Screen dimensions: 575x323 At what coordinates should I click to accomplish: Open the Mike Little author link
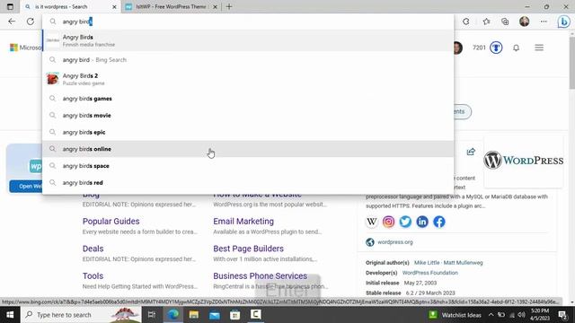(427, 263)
